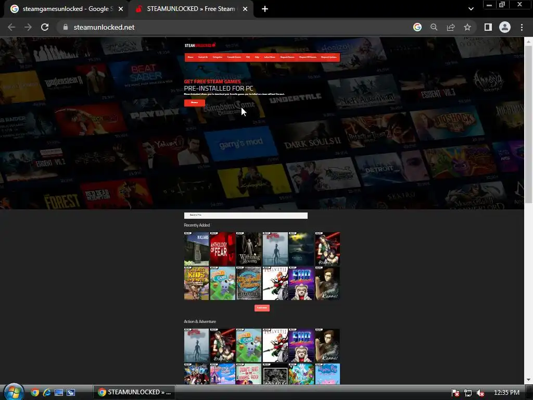
Task: Click the padlock site info icon
Action: [66, 27]
